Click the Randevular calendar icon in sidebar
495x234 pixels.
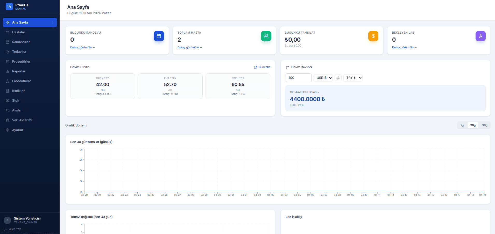coord(8,42)
